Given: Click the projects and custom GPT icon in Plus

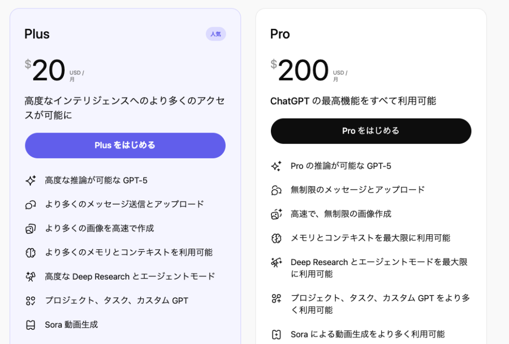Looking at the screenshot, I should point(31,301).
